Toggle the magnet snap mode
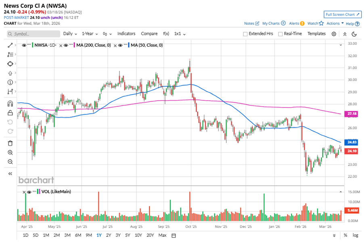This screenshot has width=364, height=244. 10,103
